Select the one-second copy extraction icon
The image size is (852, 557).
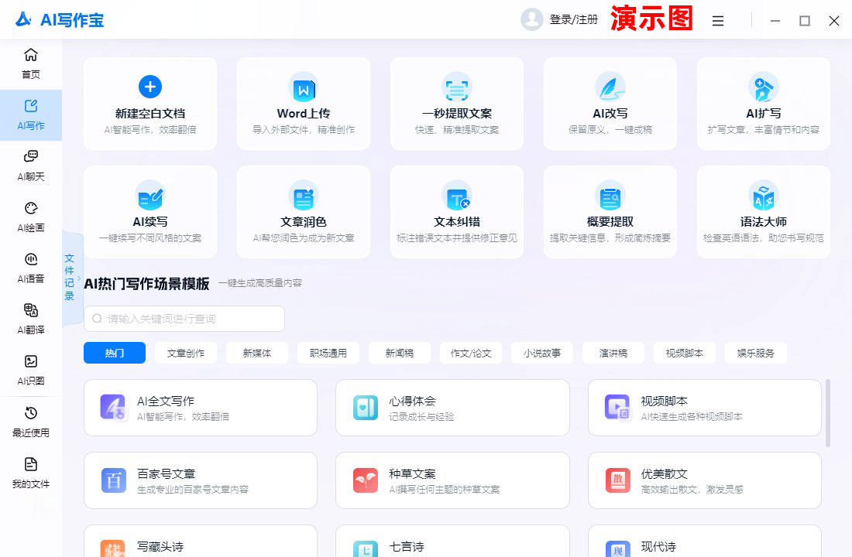point(456,88)
